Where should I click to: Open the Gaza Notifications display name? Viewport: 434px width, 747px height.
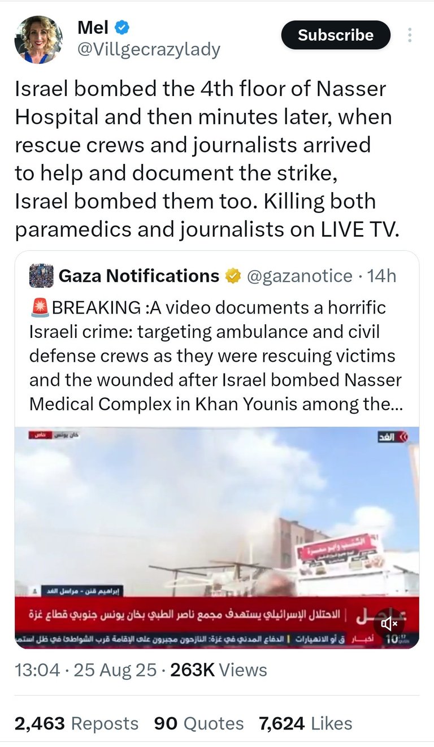pos(138,276)
